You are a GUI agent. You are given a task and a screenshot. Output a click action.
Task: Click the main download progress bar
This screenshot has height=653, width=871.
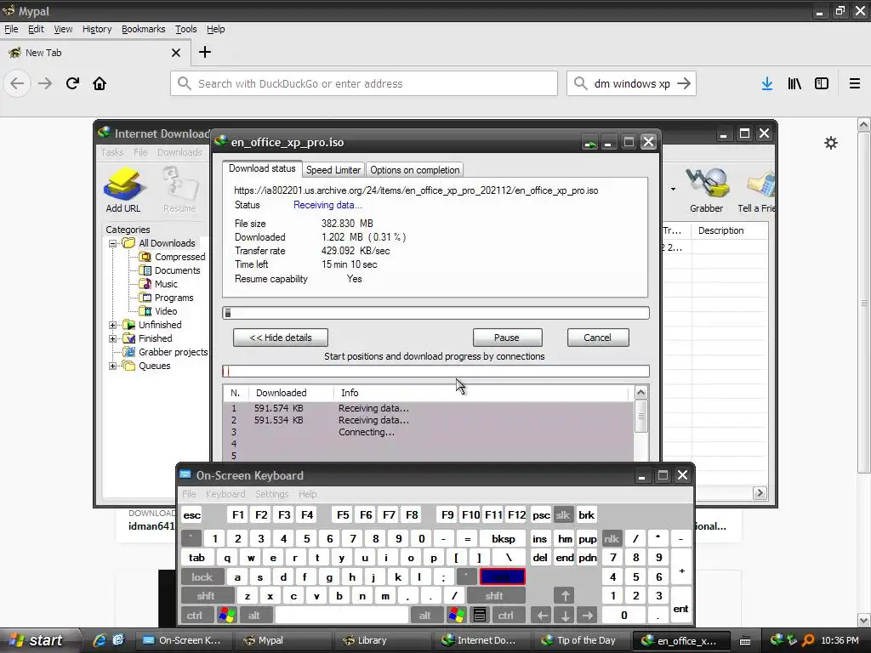[x=436, y=313]
